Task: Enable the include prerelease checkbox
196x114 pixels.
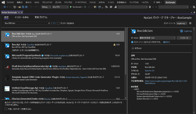Action: [x=58, y=23]
